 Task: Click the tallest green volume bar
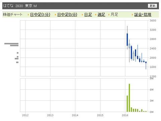129,98
